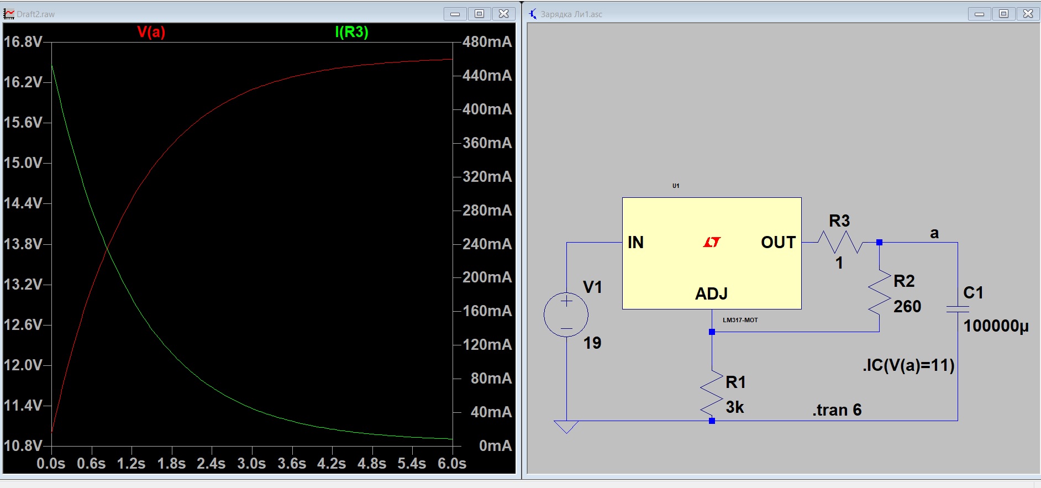The width and height of the screenshot is (1041, 488).
Task: Maximize the schematic .asc window
Action: coord(1003,14)
